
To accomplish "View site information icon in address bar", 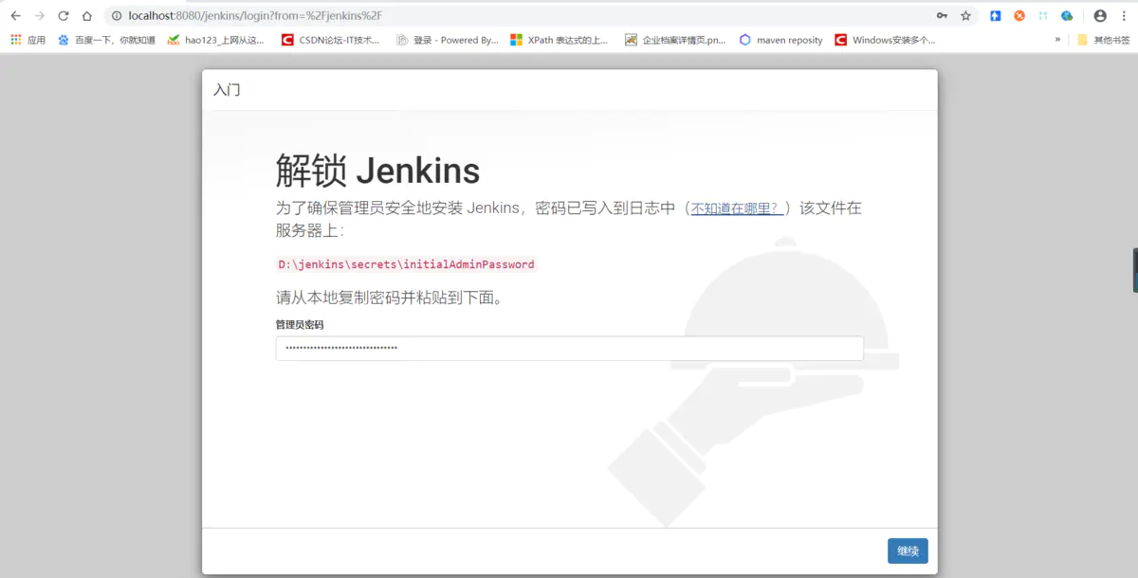I will tap(117, 16).
